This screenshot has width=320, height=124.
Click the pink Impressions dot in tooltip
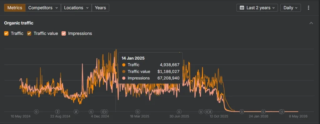[124, 78]
